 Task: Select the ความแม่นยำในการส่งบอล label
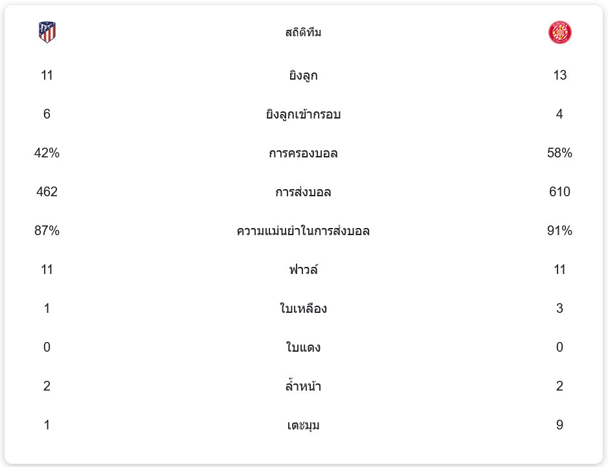tap(303, 231)
